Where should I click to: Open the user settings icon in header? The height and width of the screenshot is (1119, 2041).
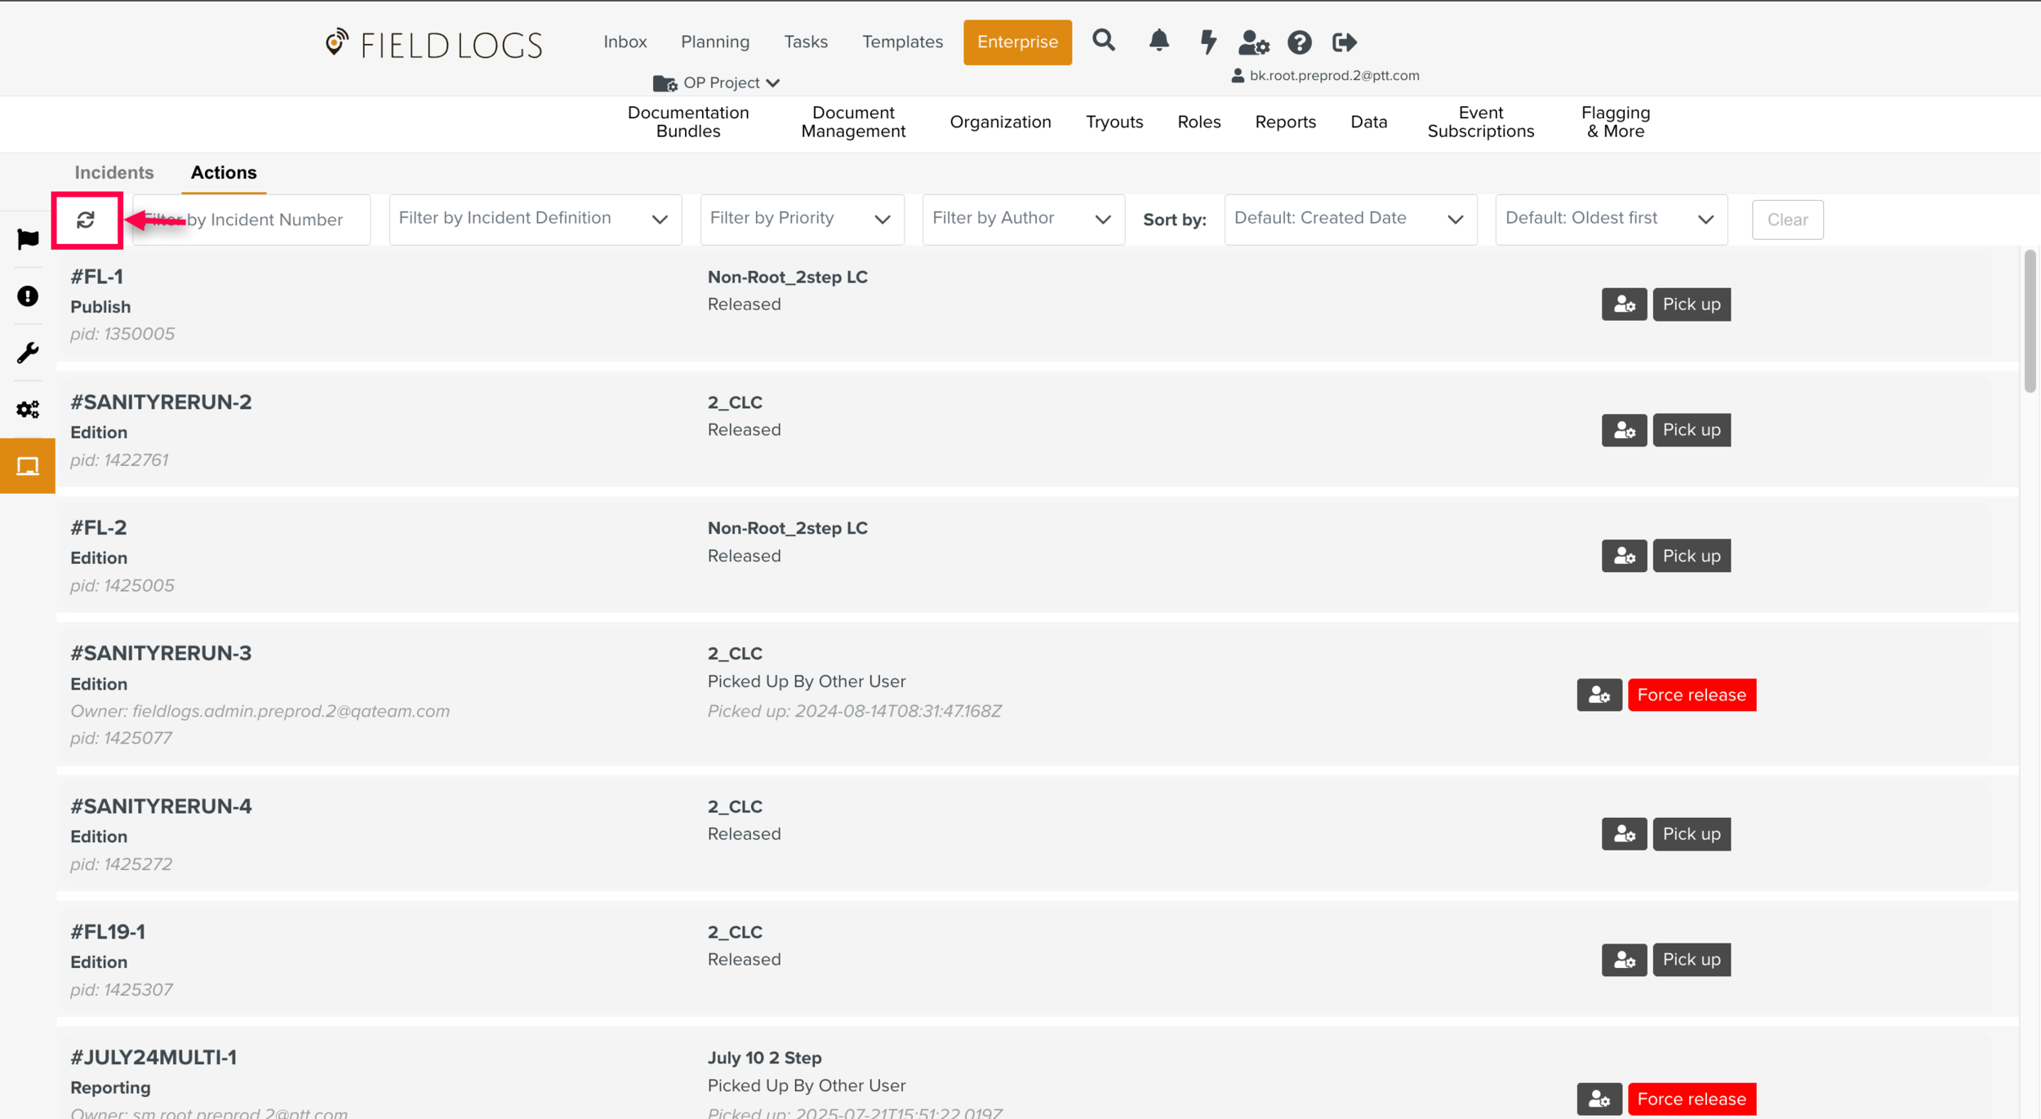coord(1252,42)
